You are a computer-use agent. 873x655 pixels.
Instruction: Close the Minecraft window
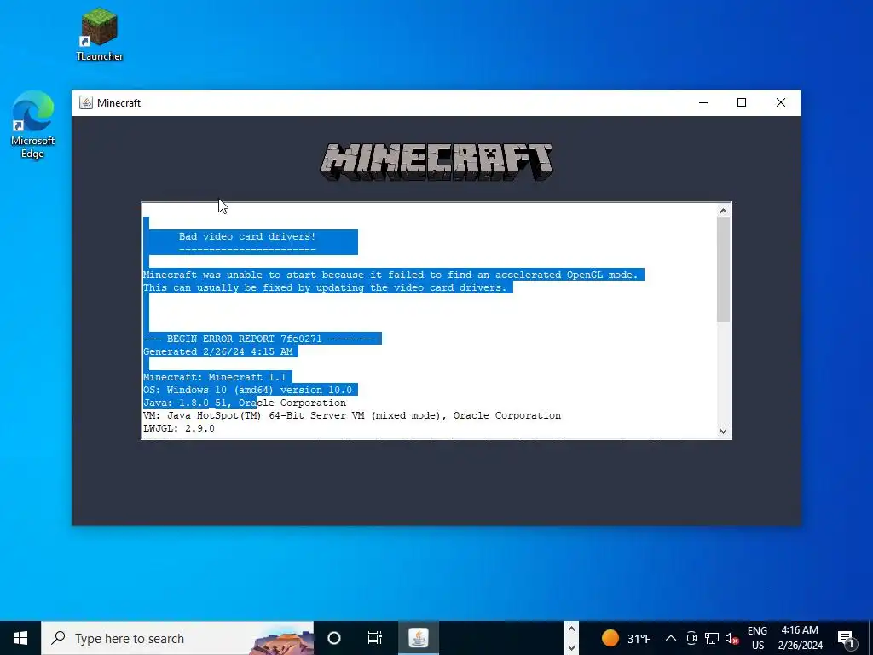781,102
